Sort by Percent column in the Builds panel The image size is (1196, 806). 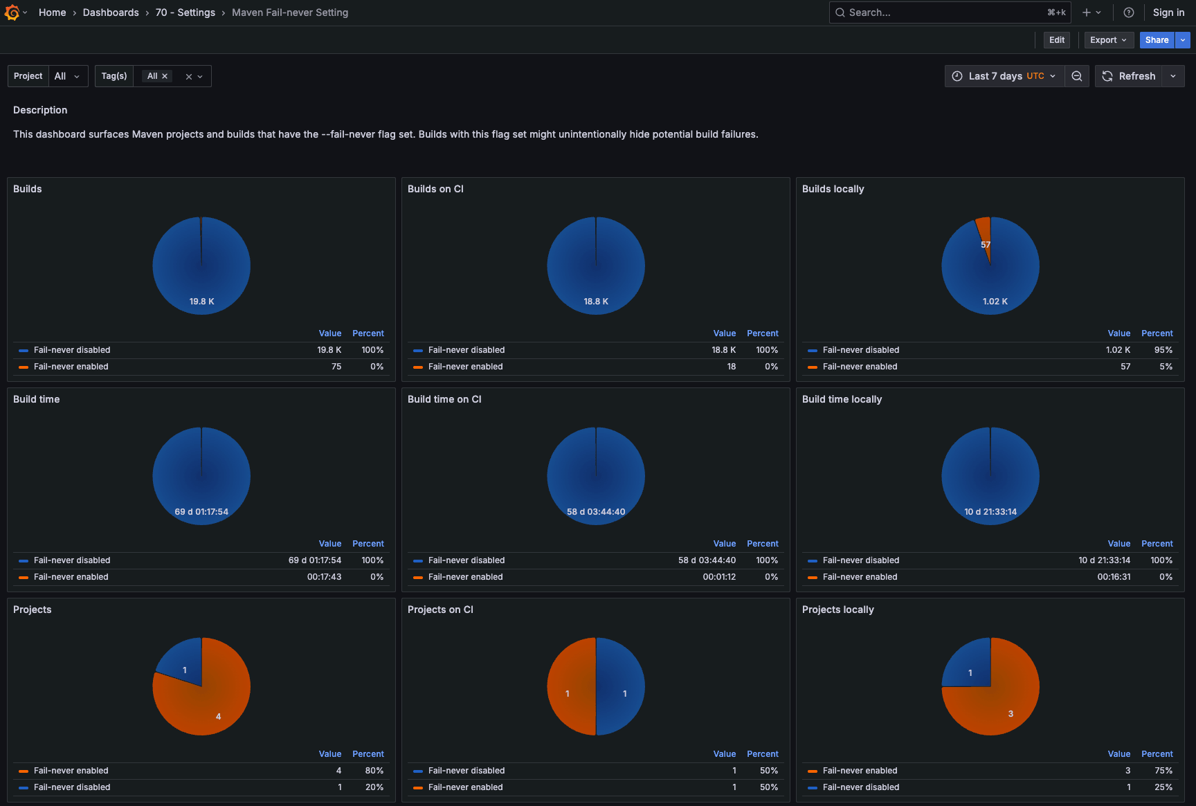[368, 333]
